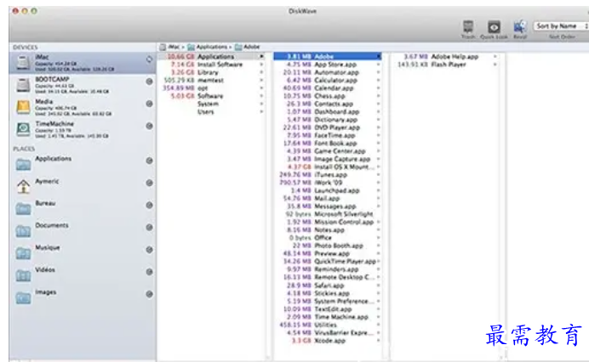Click round button beside Images

[149, 294]
